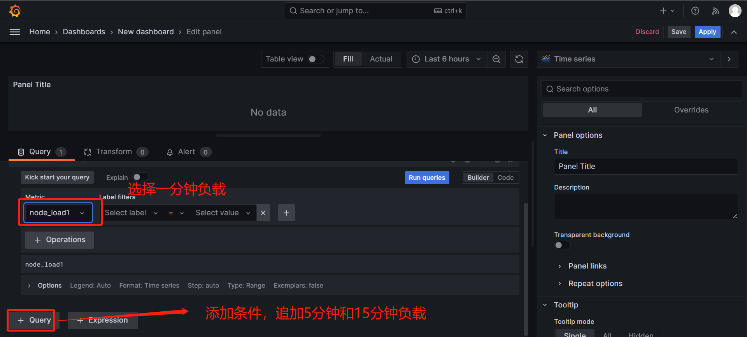This screenshot has height=337, width=747.
Task: Zoom out the time range
Action: [x=496, y=59]
